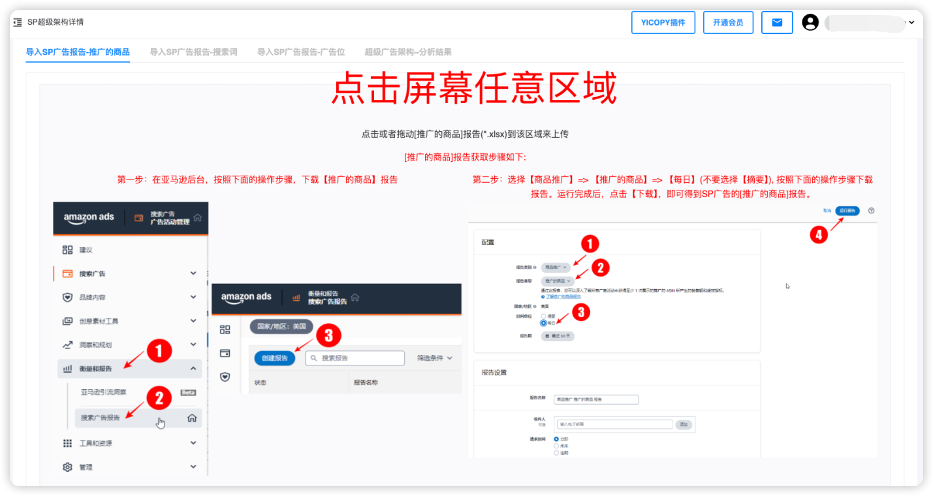Open the mail envelope icon button
Screen dimensions: 933x496
(777, 22)
